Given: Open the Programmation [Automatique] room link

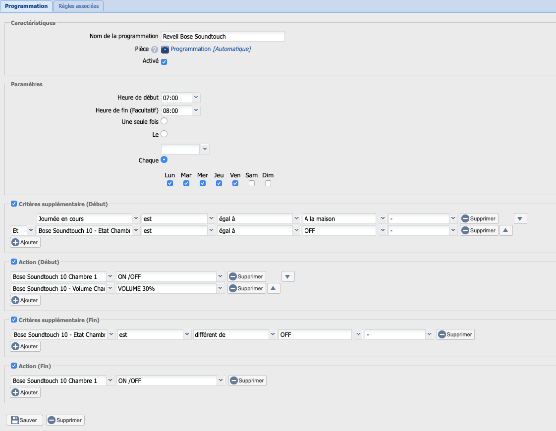Looking at the screenshot, I should (211, 49).
